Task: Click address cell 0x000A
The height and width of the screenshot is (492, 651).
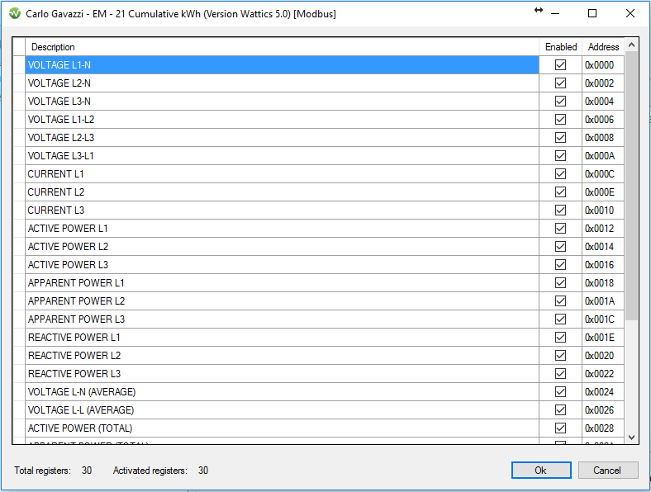Action: click(603, 155)
